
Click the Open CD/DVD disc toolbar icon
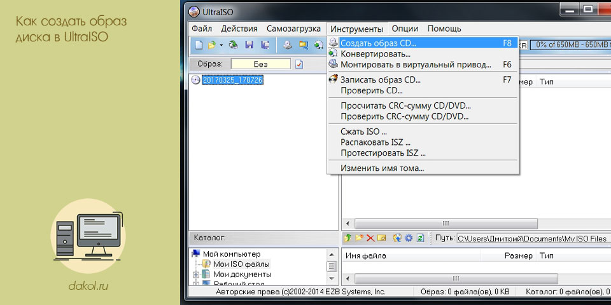point(233,44)
